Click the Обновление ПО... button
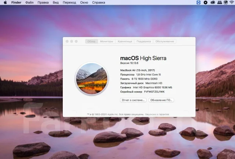 pos(161,100)
